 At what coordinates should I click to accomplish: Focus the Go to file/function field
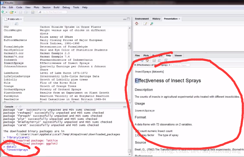pos(52,12)
